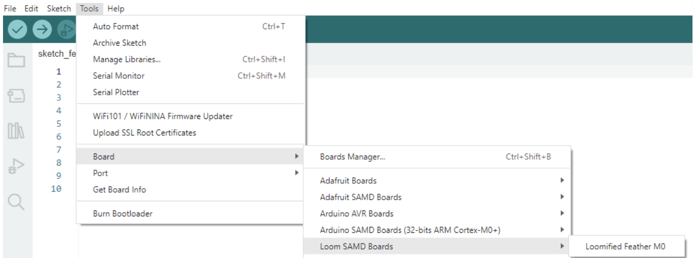This screenshot has height=258, width=695.
Task: Click the Upload arrow button
Action: [x=42, y=30]
